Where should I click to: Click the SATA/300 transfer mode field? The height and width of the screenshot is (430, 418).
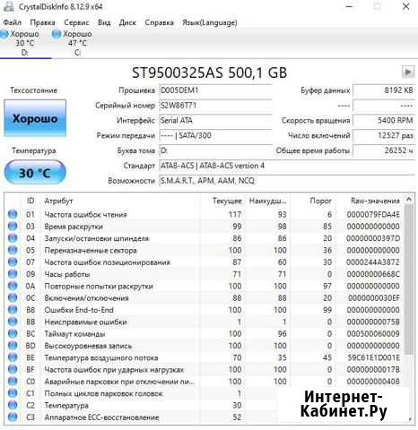click(x=215, y=135)
